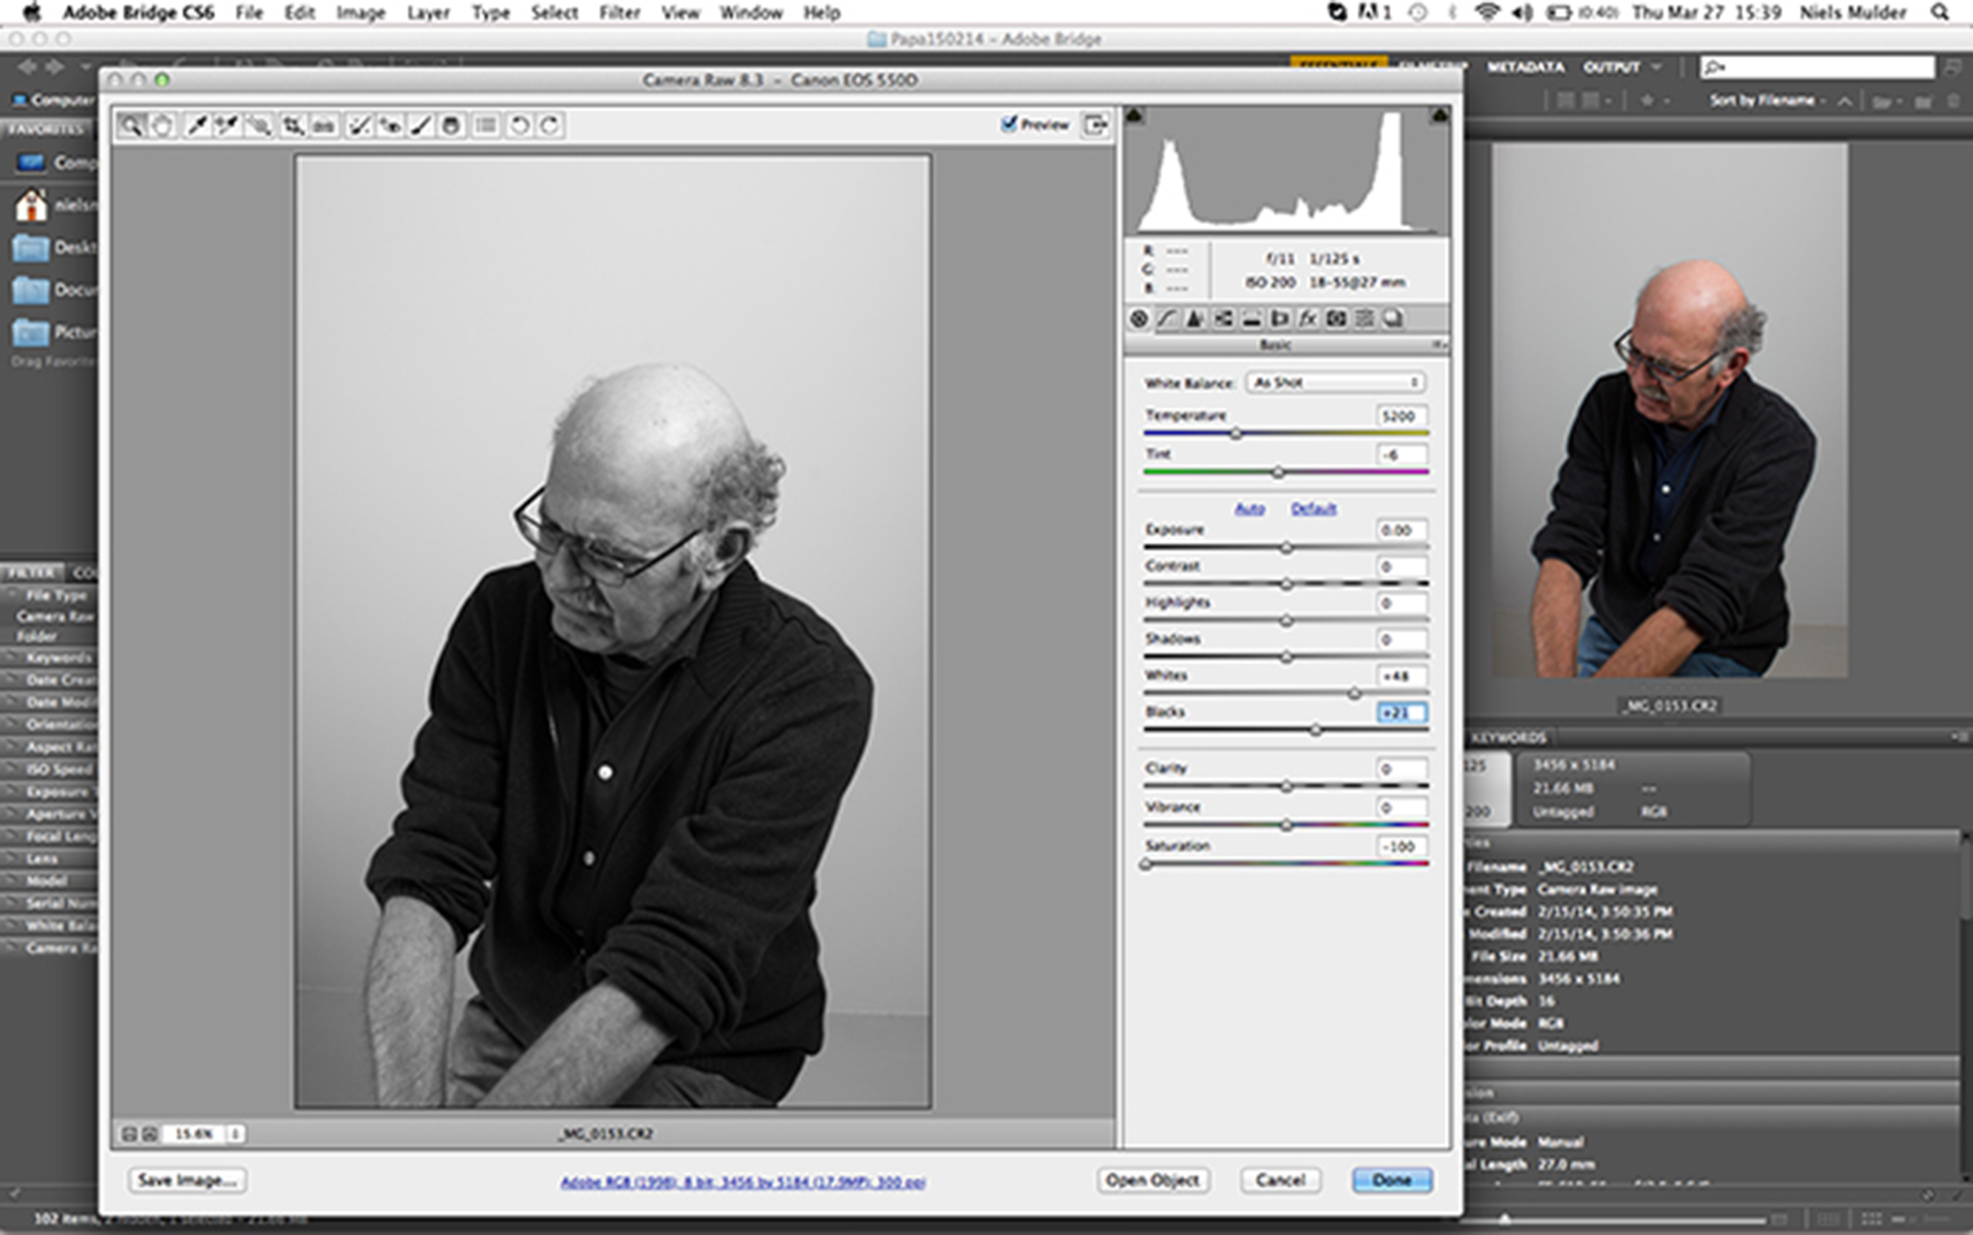The image size is (1973, 1235).
Task: Open the Basic panel options menu
Action: [x=1438, y=344]
